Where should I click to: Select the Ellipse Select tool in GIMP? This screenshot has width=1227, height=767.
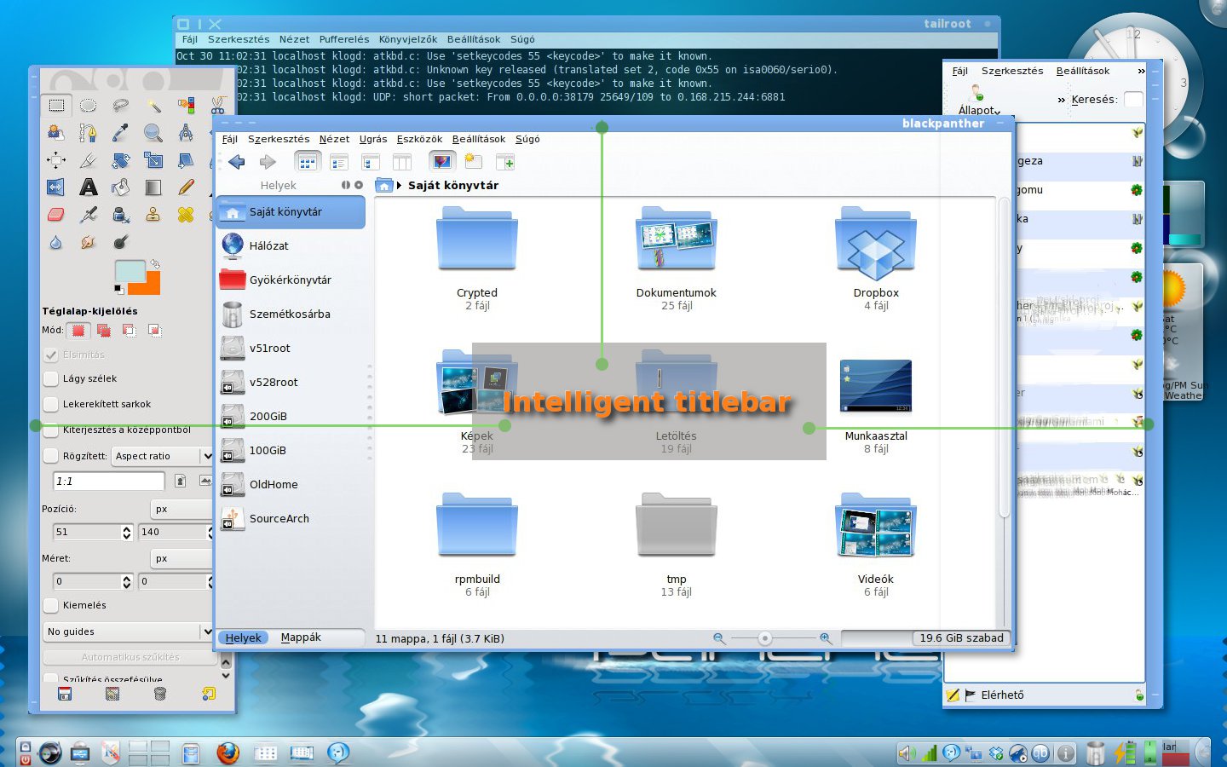point(88,106)
